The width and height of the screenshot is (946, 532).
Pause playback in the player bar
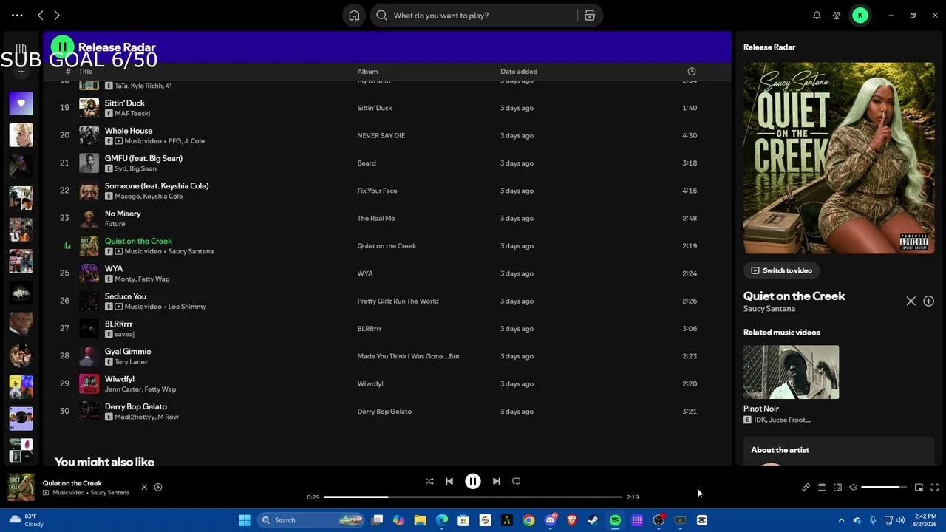(x=473, y=481)
